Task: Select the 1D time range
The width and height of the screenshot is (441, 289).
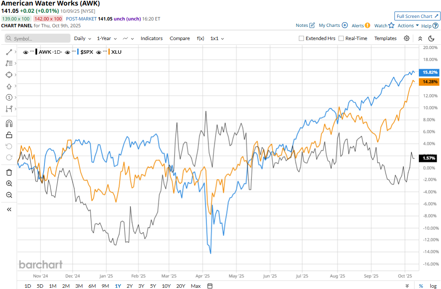Action: click(x=28, y=286)
